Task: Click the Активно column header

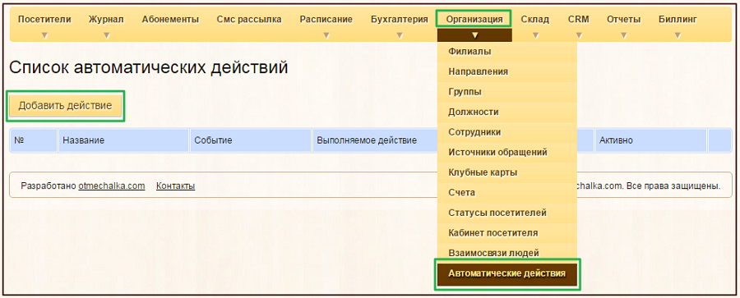Action: pos(651,140)
